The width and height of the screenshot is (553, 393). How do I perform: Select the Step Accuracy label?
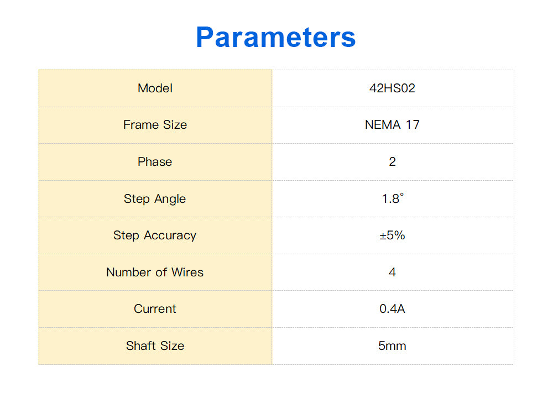pos(155,235)
